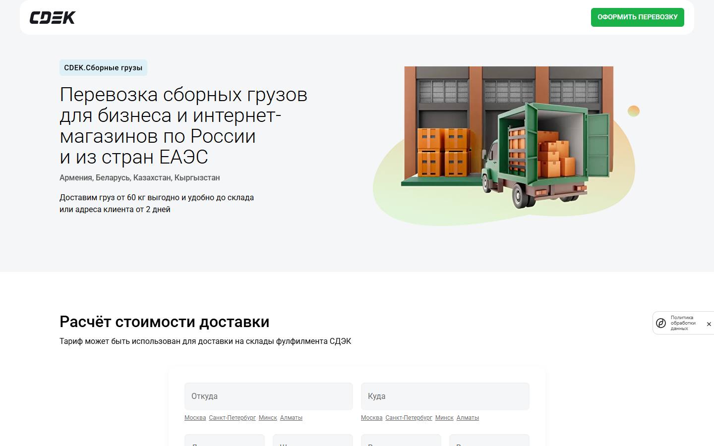Click the Расчёт стоимости доставки heading
This screenshot has height=446, width=714.
165,322
